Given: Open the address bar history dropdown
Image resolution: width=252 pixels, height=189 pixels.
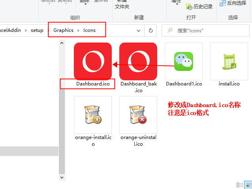Looking at the screenshot, I should (x=139, y=31).
